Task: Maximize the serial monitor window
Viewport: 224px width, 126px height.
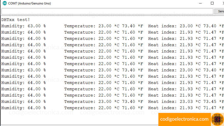Action: tap(212, 3)
